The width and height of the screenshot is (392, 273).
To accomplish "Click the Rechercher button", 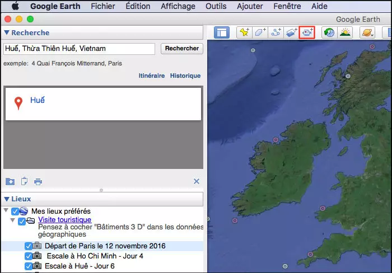I will pos(182,49).
